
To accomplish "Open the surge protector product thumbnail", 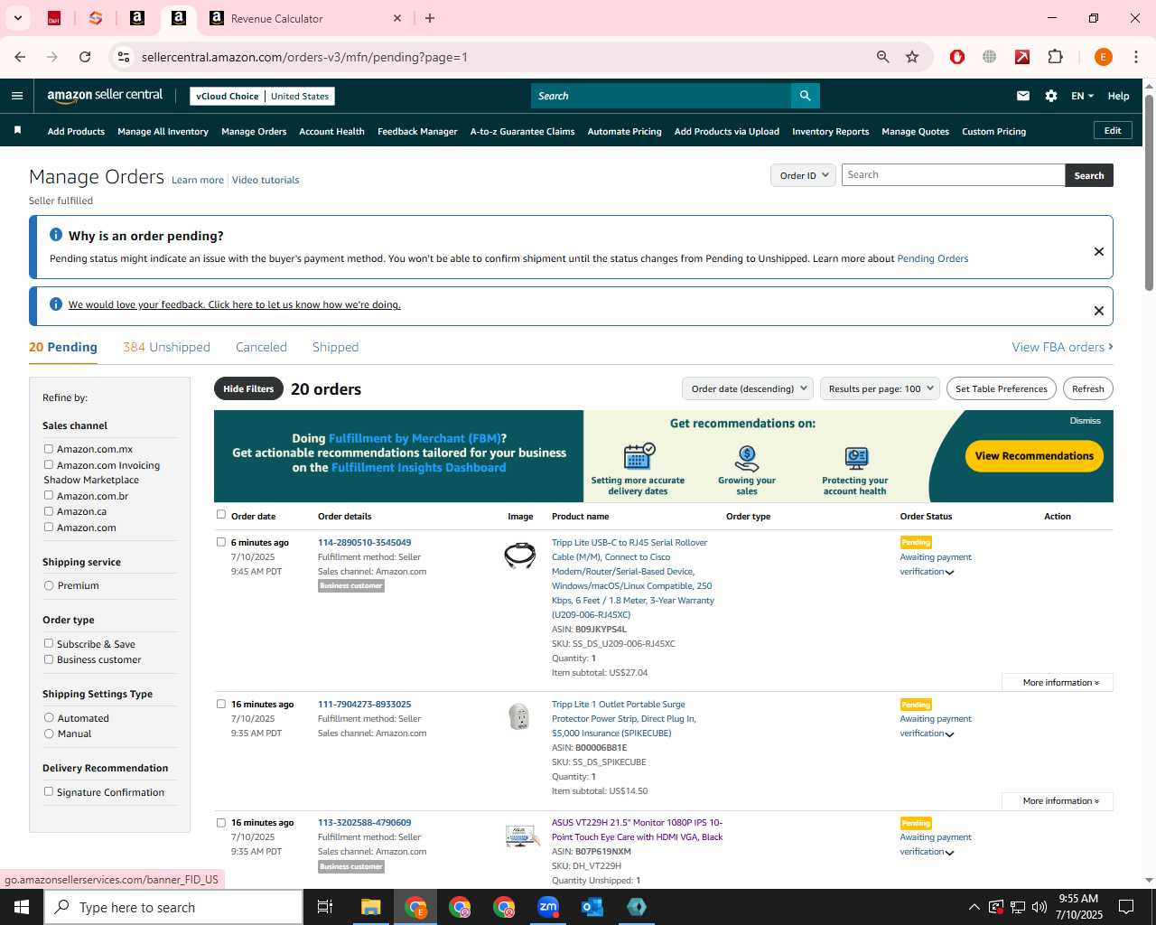I will (519, 716).
